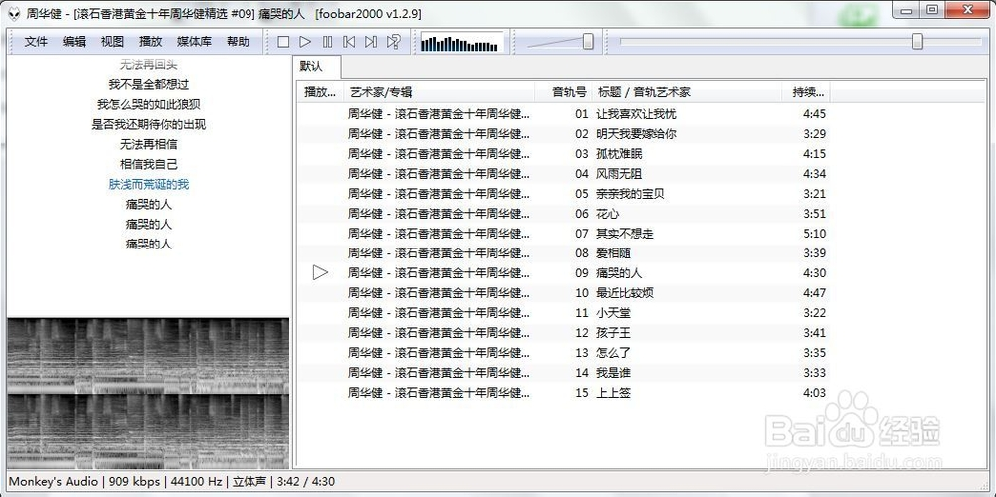Click highlighted lyric 肤浅而荒诞的我

(x=148, y=185)
